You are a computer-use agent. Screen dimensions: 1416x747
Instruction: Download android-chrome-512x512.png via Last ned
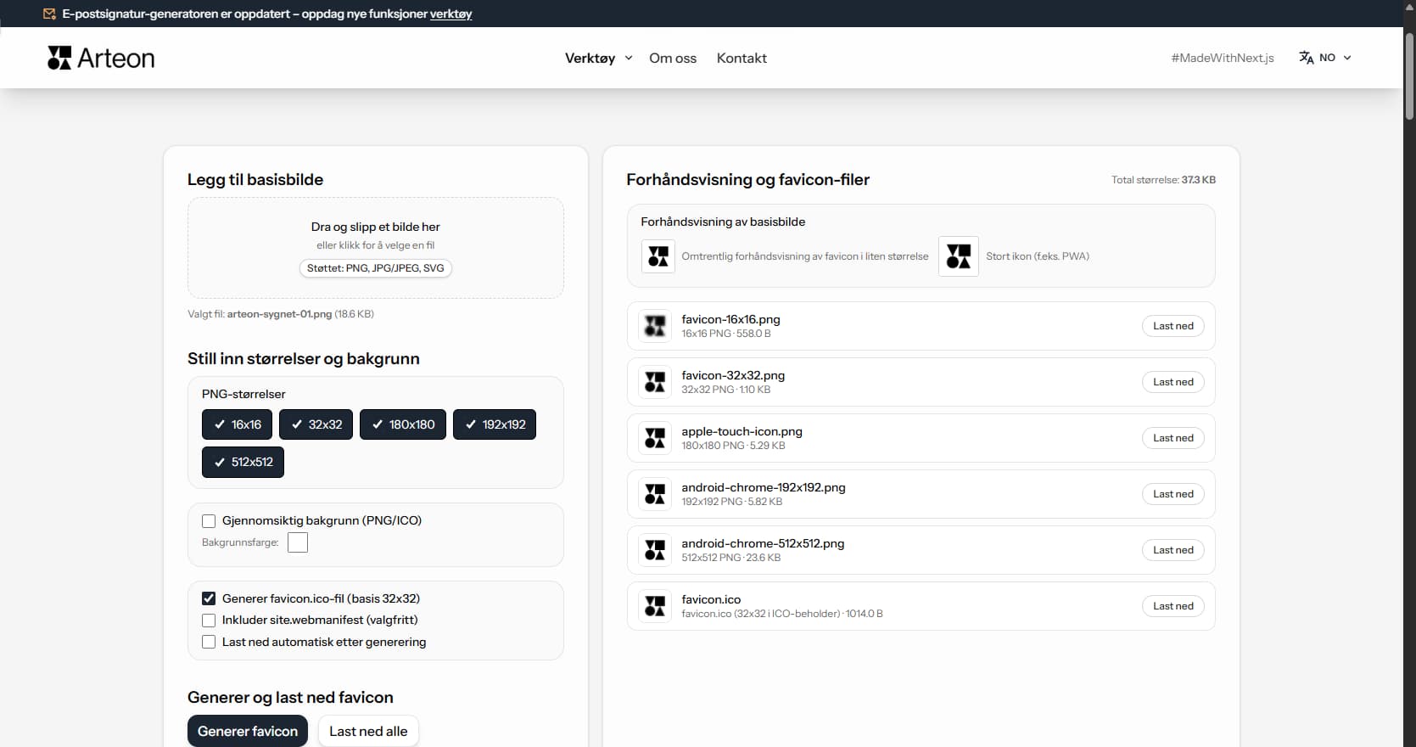point(1173,550)
